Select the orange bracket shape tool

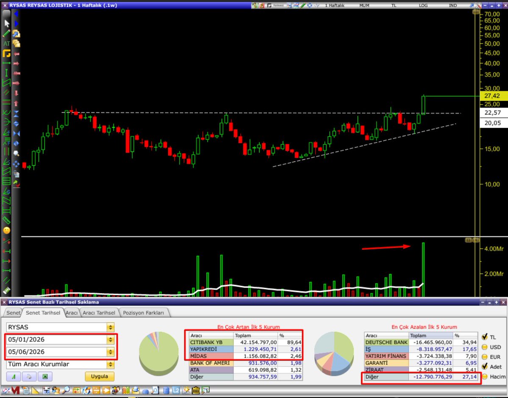click(6, 53)
